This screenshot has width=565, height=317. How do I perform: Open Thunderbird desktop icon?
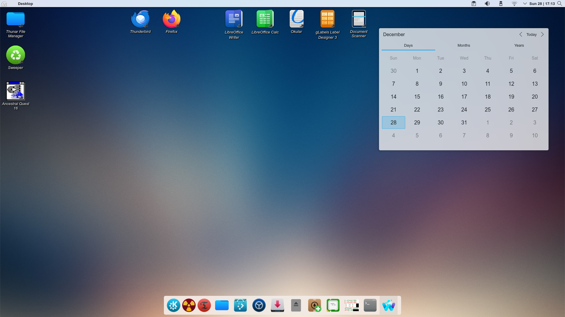pyautogui.click(x=140, y=20)
